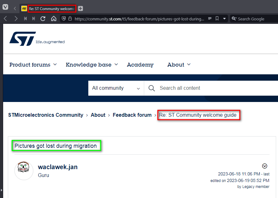Expand the side panel toggle arrow
The height and width of the screenshot is (198, 278).
coord(2,190)
